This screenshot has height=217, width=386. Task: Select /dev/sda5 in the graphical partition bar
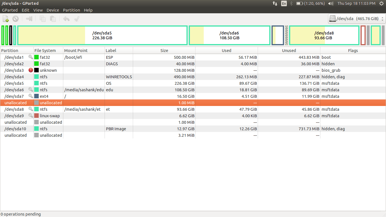pos(102,35)
